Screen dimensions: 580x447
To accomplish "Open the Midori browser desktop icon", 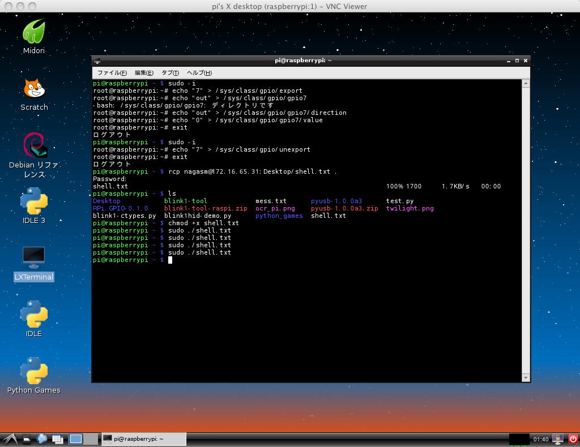I will point(33,36).
